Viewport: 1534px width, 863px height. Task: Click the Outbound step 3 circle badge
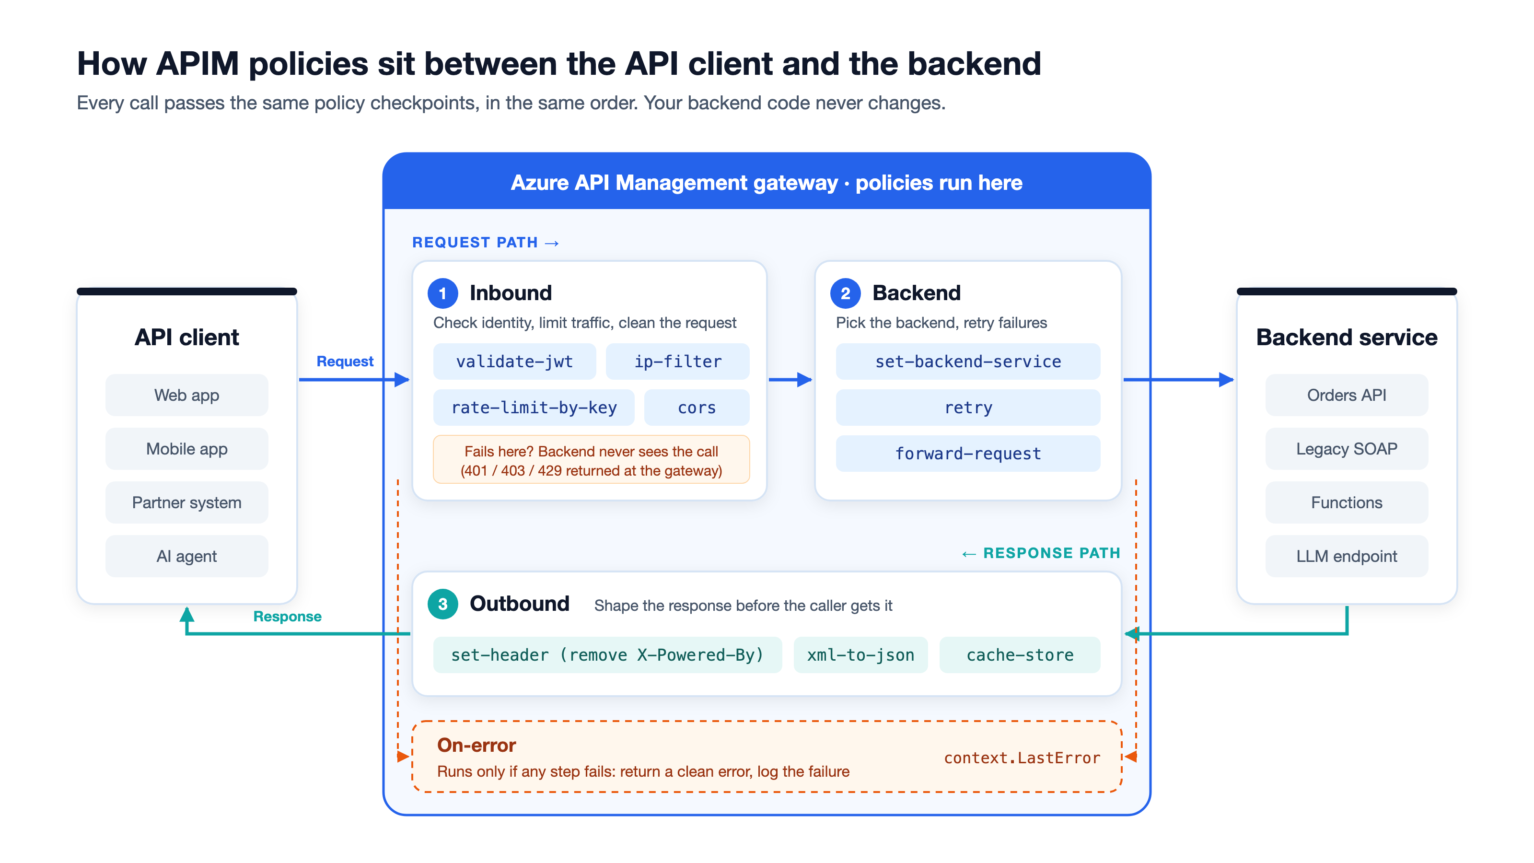[x=442, y=604]
